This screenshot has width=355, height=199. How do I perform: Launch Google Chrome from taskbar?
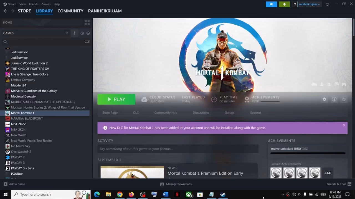click(x=120, y=194)
